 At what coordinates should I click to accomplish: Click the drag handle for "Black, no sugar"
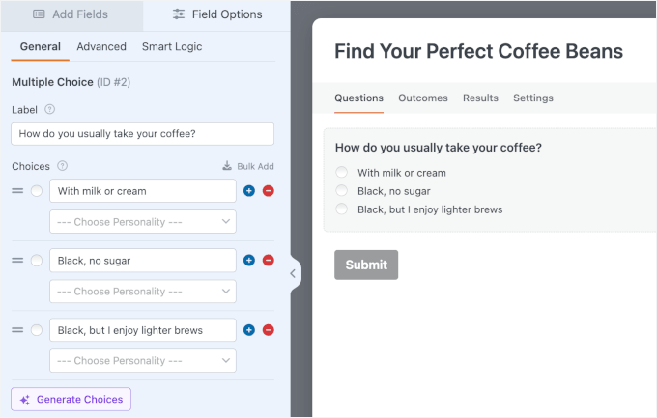coord(17,261)
